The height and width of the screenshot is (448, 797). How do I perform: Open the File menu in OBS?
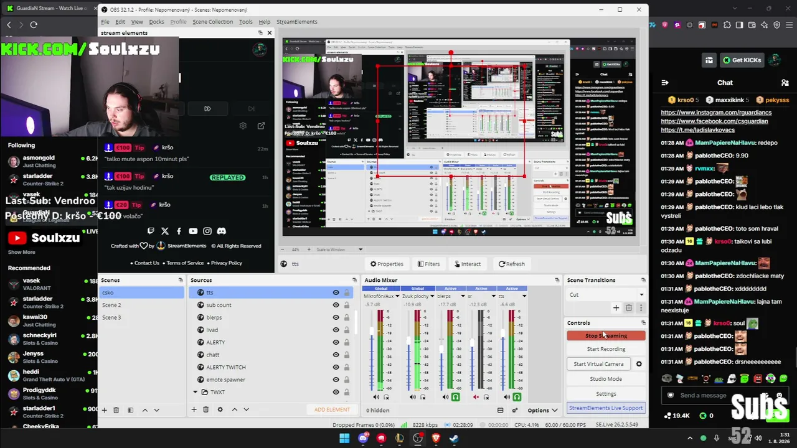coord(105,22)
